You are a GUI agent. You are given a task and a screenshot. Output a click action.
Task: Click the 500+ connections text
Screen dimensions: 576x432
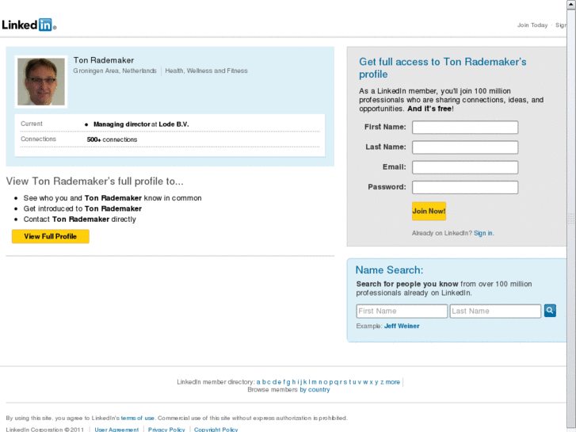pyautogui.click(x=112, y=140)
